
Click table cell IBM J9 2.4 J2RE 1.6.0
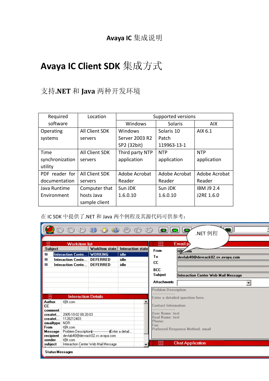[x=214, y=195]
